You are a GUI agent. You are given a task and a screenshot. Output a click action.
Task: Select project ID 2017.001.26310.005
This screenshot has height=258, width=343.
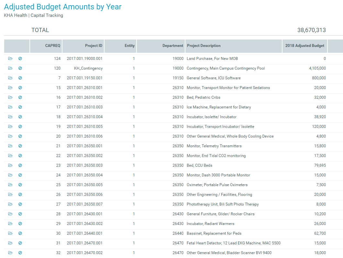pyautogui.click(x=84, y=127)
